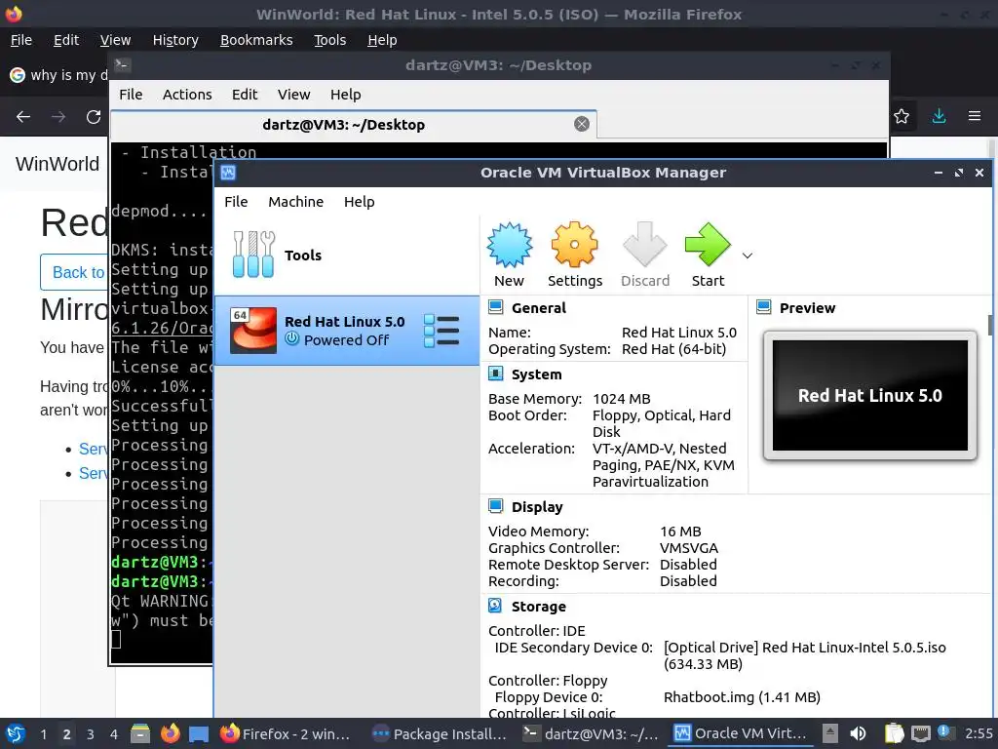
Task: Click the taskbar clock showing 2:55
Action: click(979, 733)
